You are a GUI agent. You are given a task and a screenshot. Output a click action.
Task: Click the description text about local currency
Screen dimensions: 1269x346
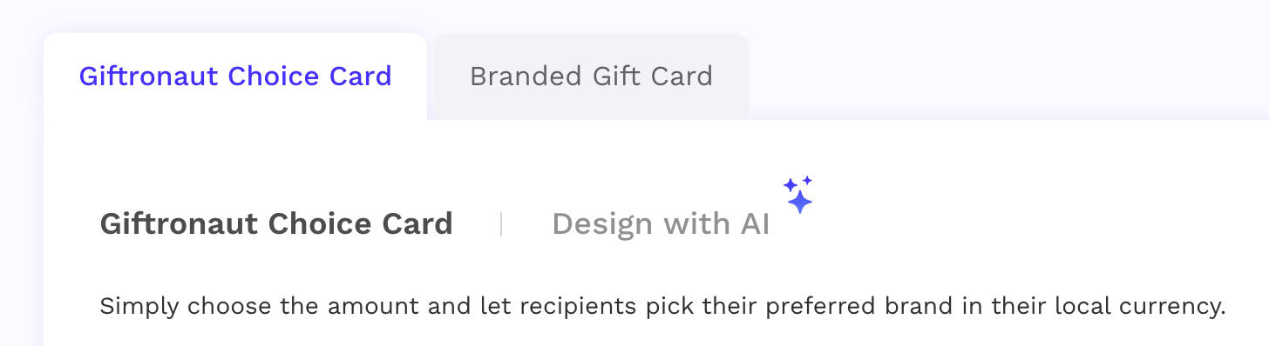tap(662, 307)
